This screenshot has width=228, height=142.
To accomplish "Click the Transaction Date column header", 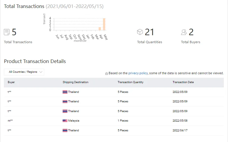I will click(183, 82).
